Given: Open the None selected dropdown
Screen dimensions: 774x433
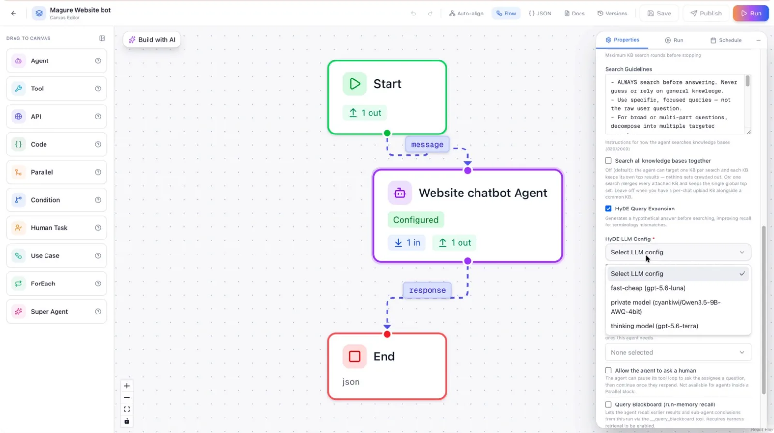Looking at the screenshot, I should [678, 352].
